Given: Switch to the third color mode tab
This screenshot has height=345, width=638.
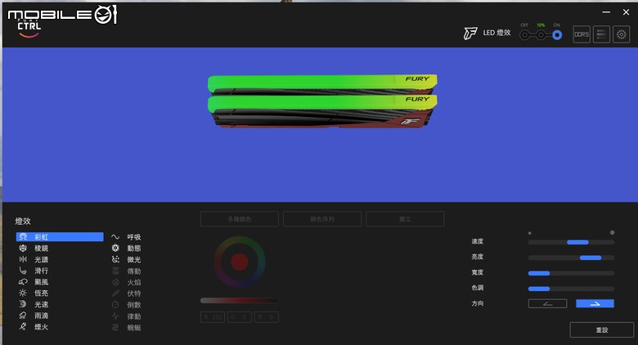Looking at the screenshot, I should (405, 219).
